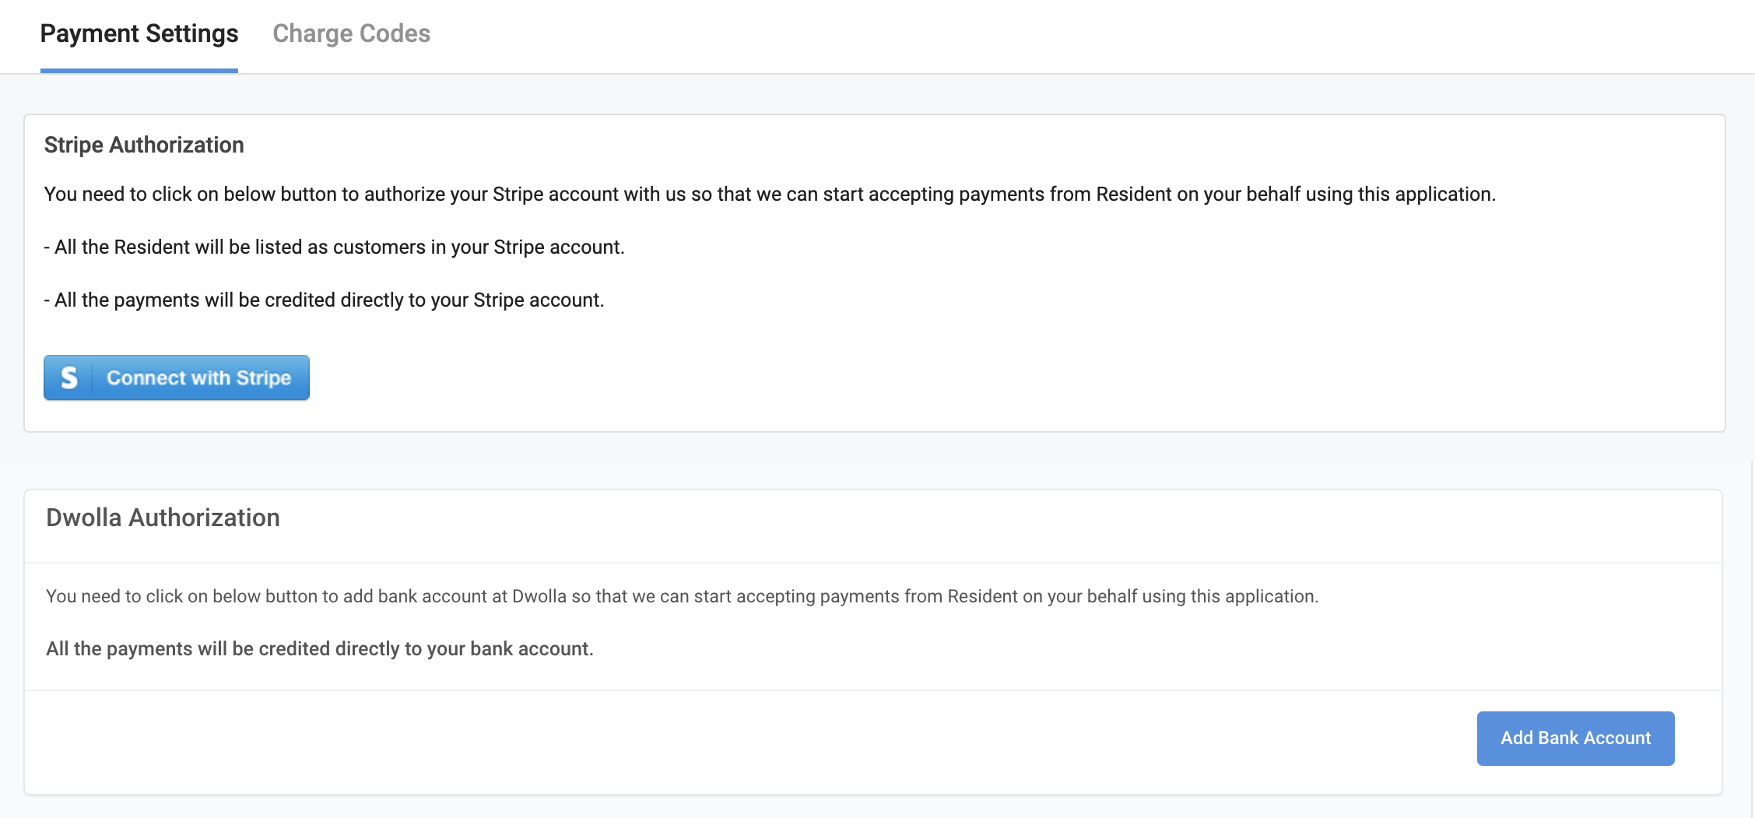Click the Stripe Authorization heading
The image size is (1755, 818).
(144, 145)
